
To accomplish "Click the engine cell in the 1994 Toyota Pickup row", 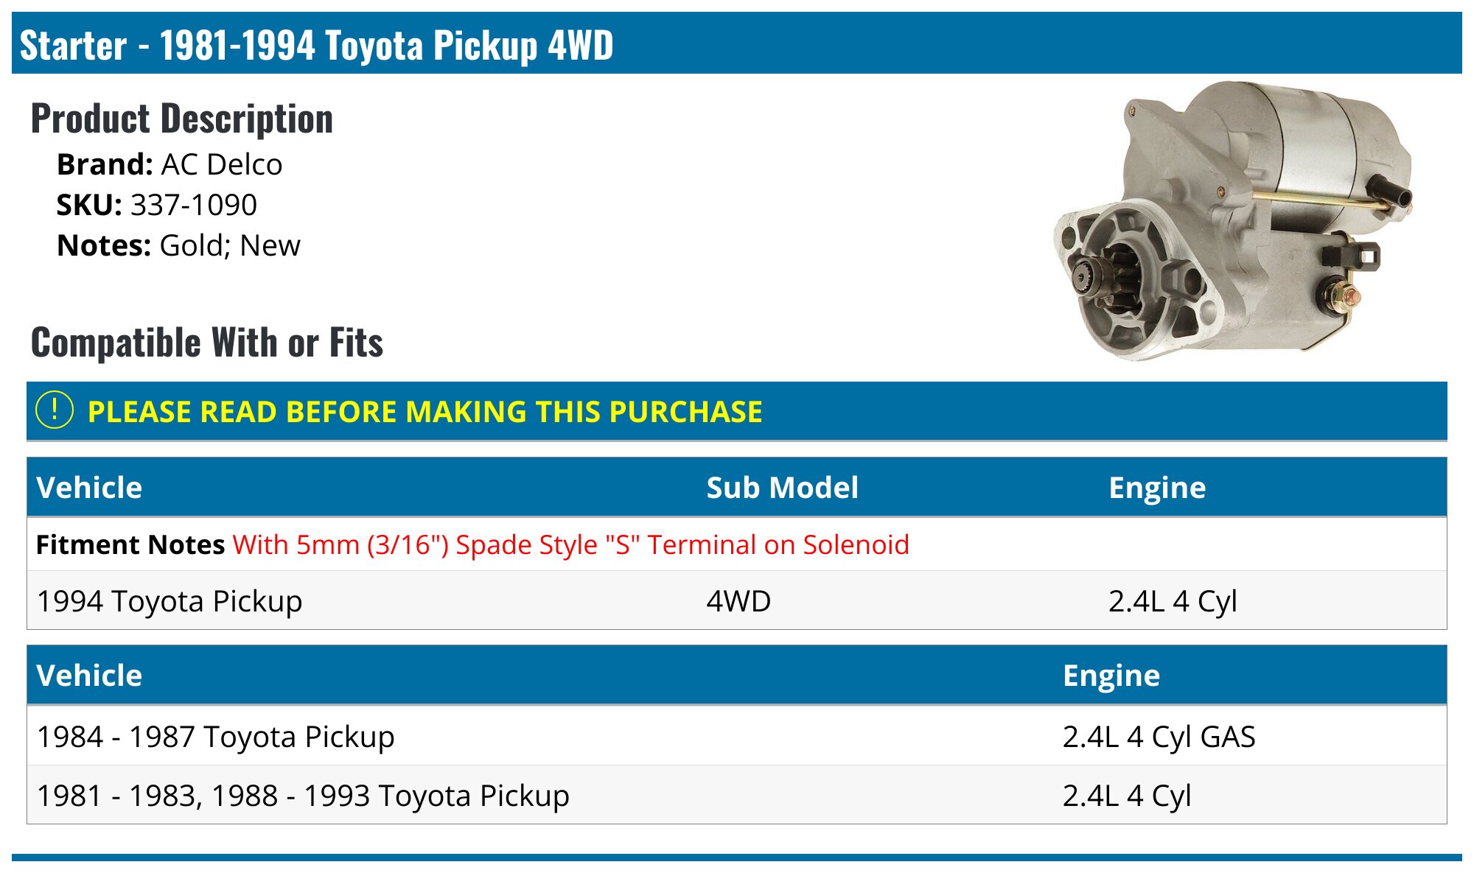I will (1172, 601).
